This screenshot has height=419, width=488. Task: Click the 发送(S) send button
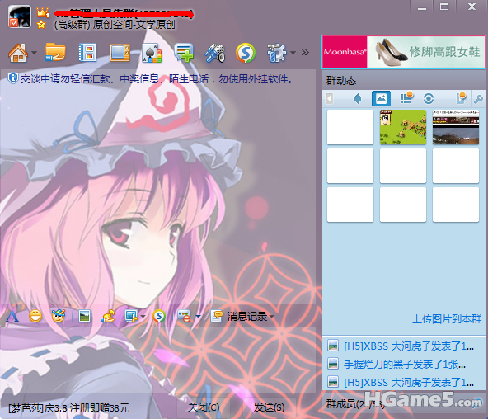269,407
